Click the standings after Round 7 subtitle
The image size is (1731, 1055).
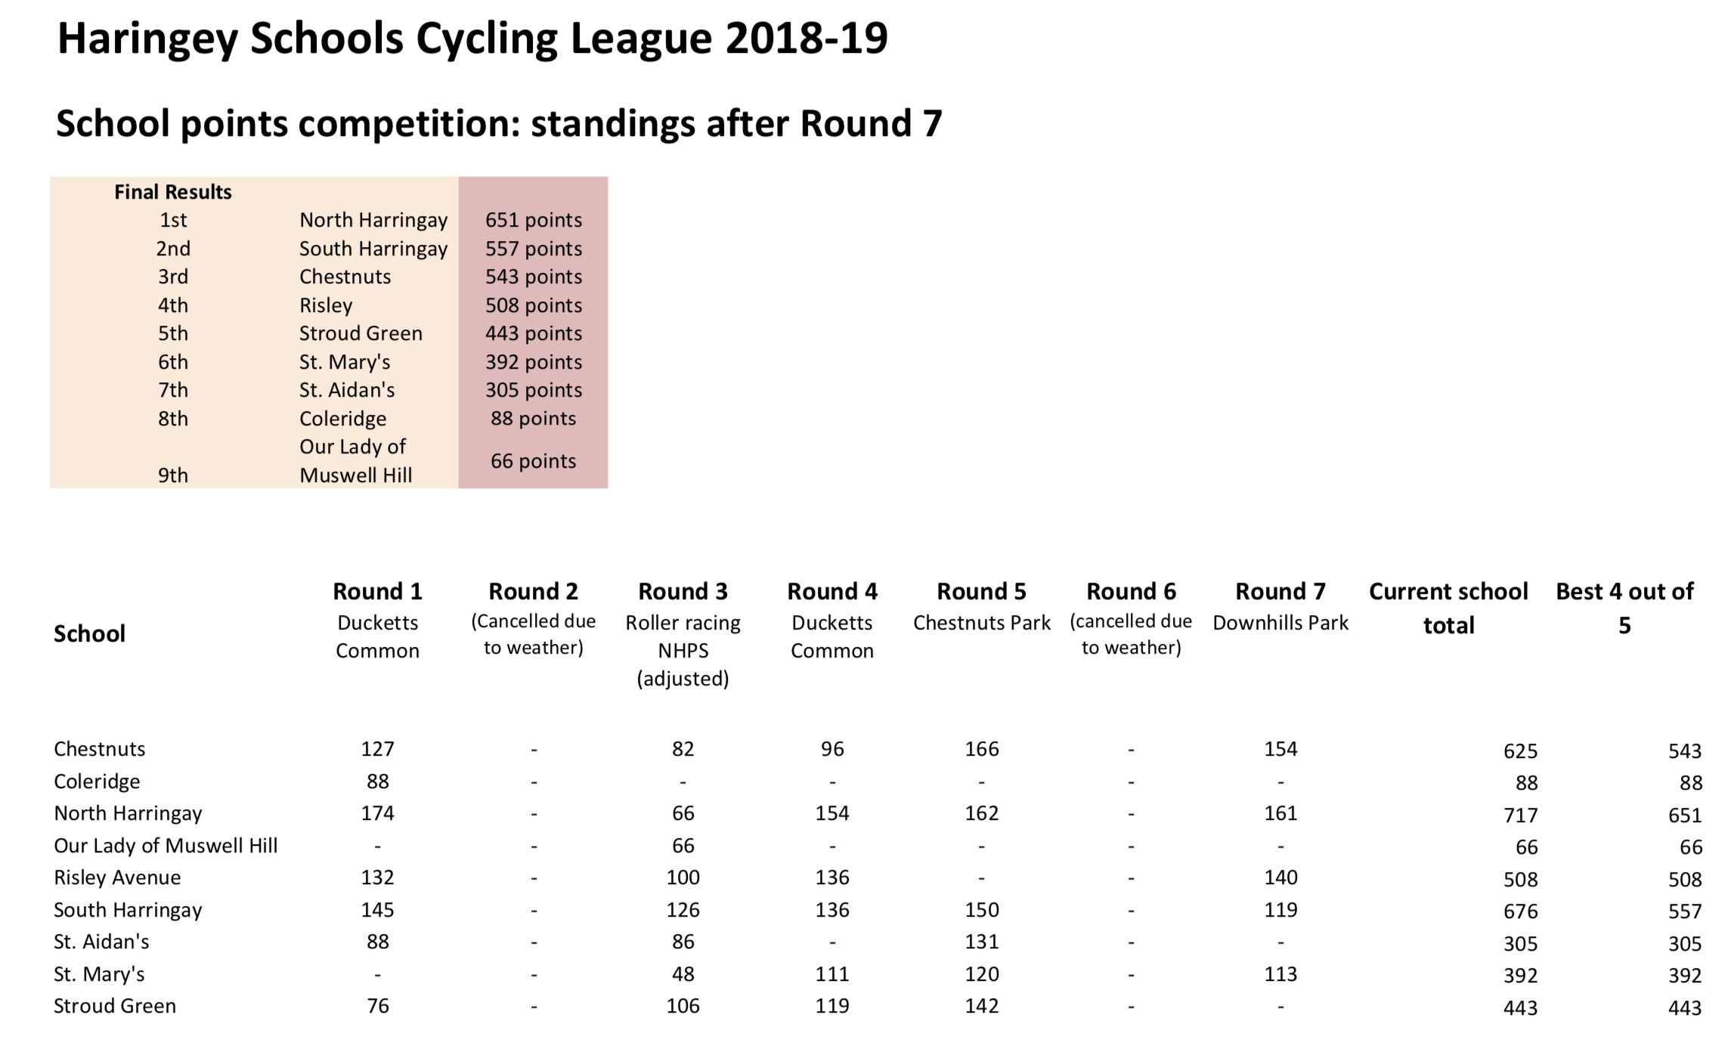[x=499, y=124]
